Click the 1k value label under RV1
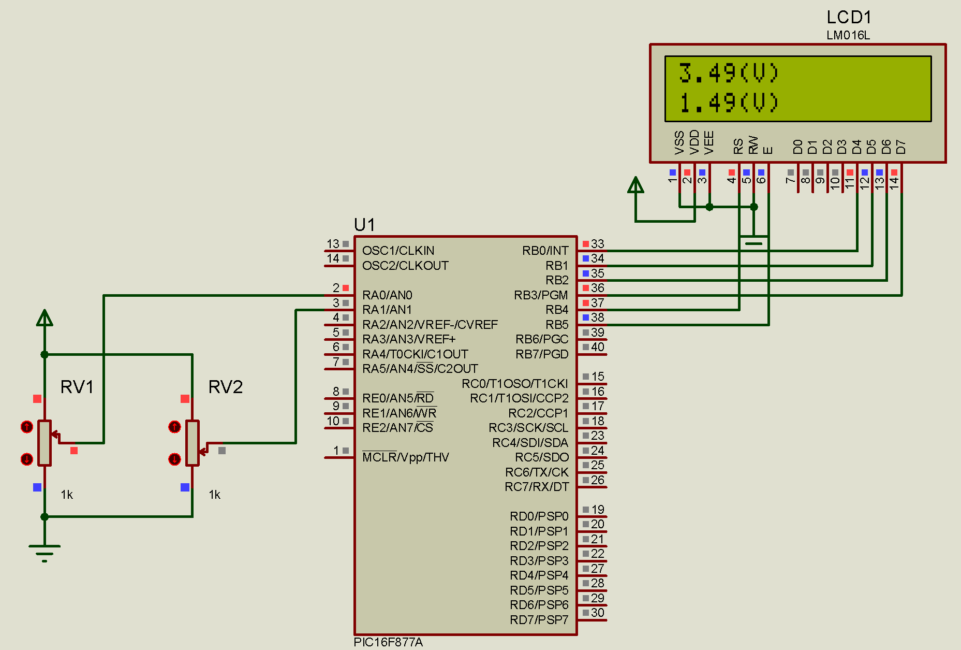 [x=67, y=495]
